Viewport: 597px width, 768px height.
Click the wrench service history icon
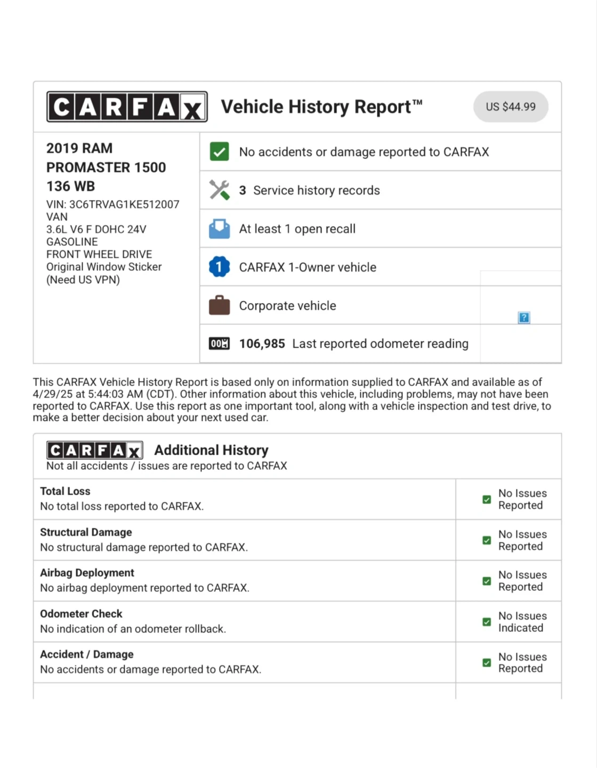(219, 190)
